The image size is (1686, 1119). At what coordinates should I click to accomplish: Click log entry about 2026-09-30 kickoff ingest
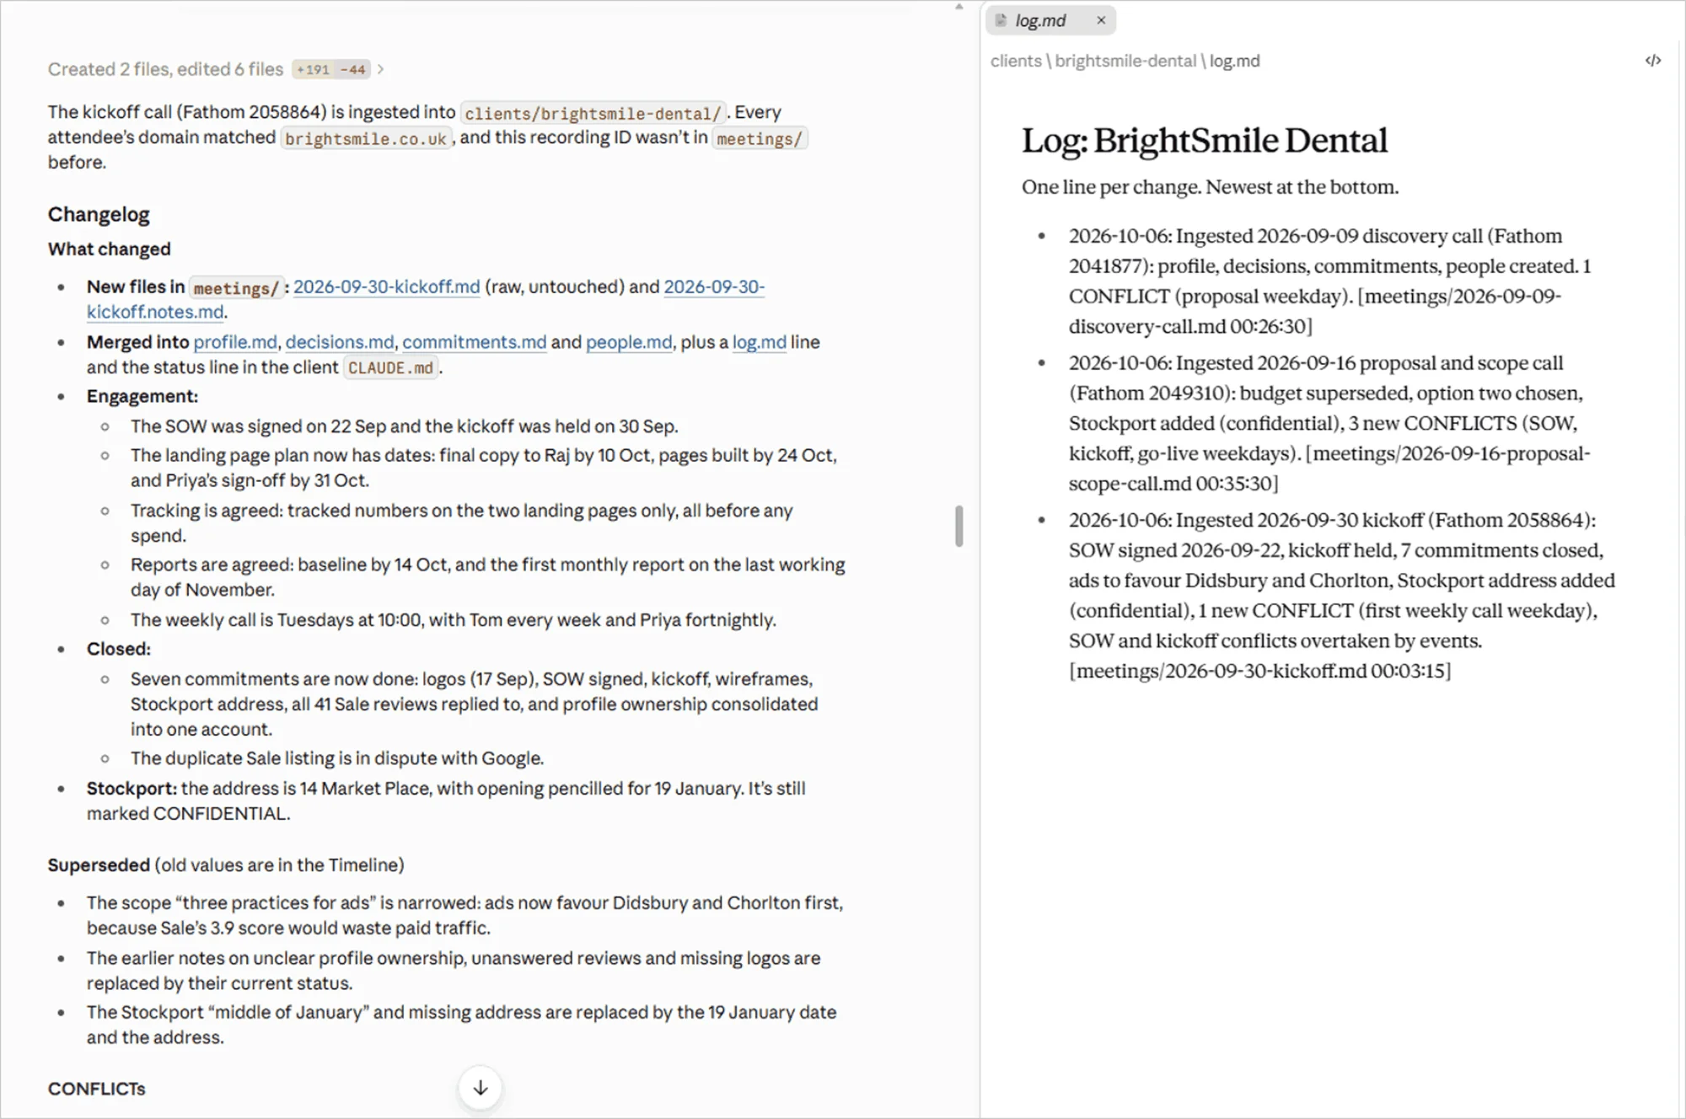[1340, 595]
